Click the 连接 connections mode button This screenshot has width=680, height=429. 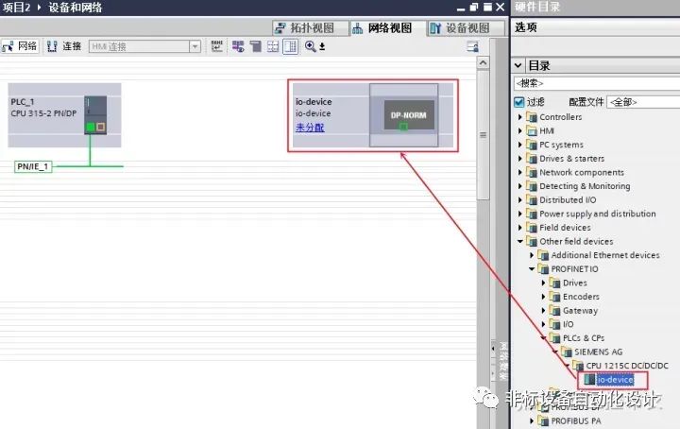click(64, 46)
